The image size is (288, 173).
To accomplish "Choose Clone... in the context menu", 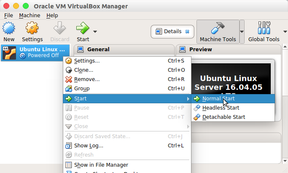I will 127,70.
